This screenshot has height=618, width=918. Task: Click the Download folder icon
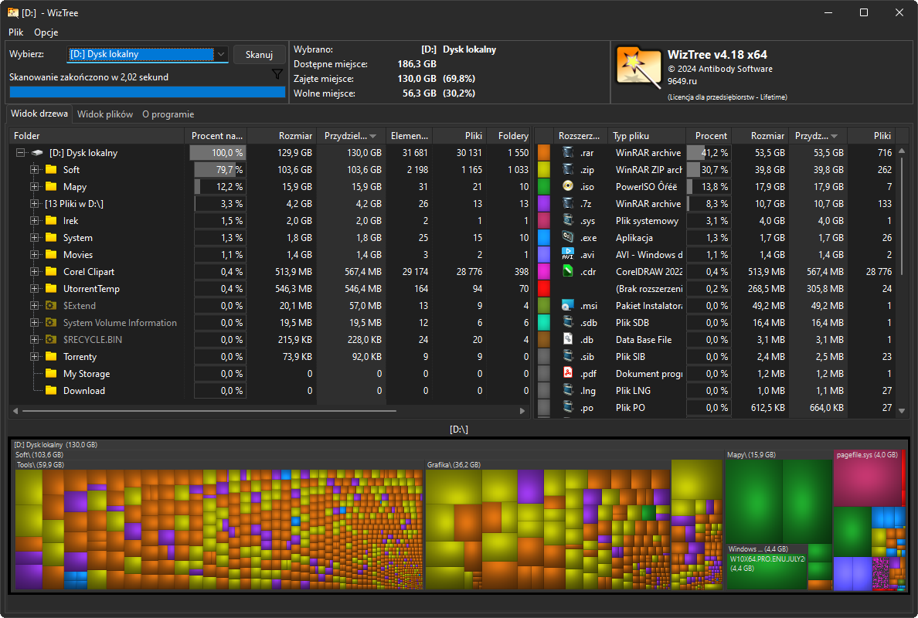[x=52, y=390]
